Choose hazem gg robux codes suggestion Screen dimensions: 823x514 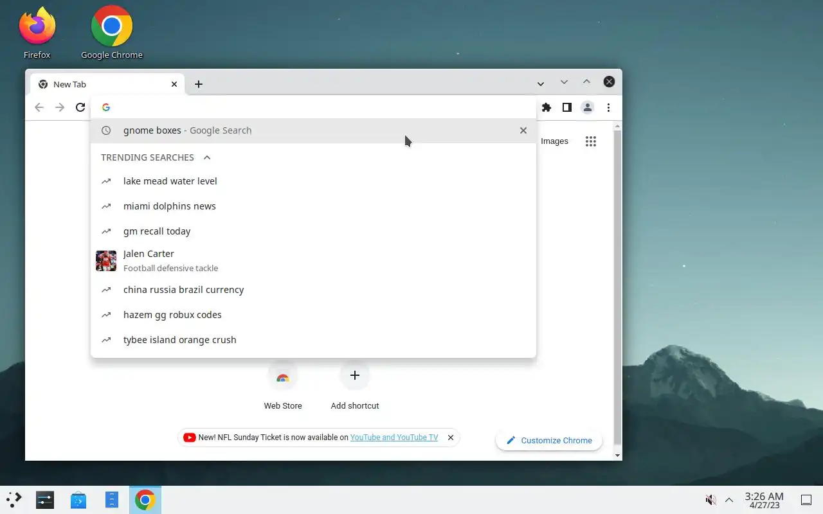[313, 315]
